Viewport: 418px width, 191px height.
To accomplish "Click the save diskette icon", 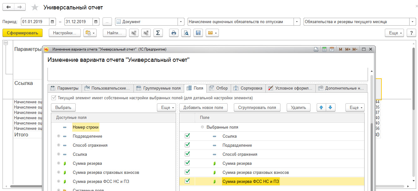I will (x=198, y=33).
